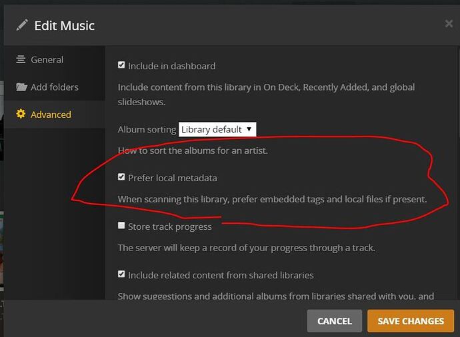Screen dimensions: 460x337
Task: Click the Prefer local metadata label text
Action: (172, 178)
